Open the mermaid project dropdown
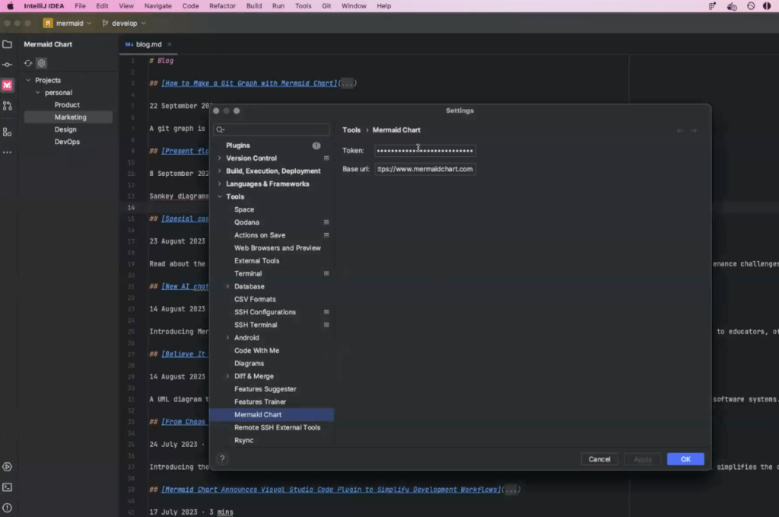 [68, 24]
